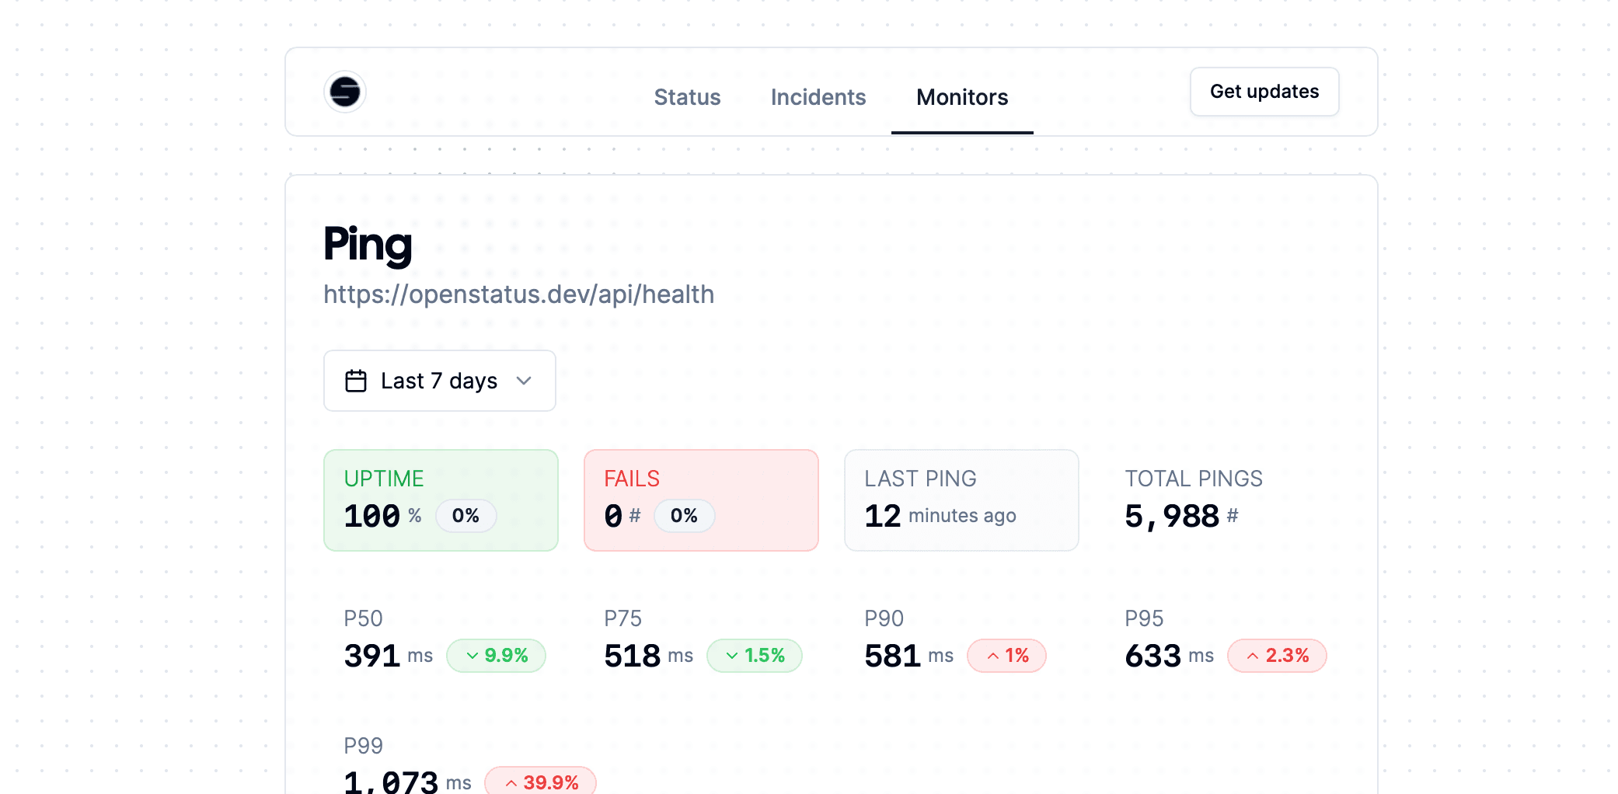The height and width of the screenshot is (794, 1618).
Task: Click the Ping monitor heading
Action: (x=368, y=244)
